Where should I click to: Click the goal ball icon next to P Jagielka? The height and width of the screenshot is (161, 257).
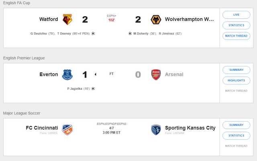coord(93,89)
